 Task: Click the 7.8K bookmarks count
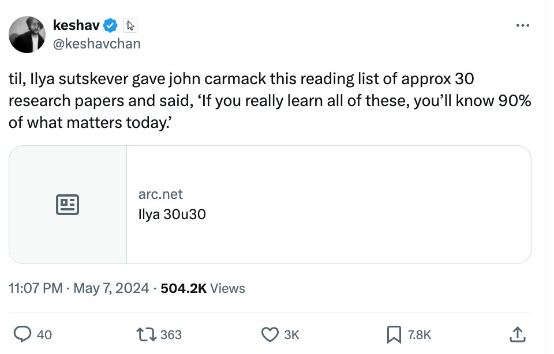[421, 334]
